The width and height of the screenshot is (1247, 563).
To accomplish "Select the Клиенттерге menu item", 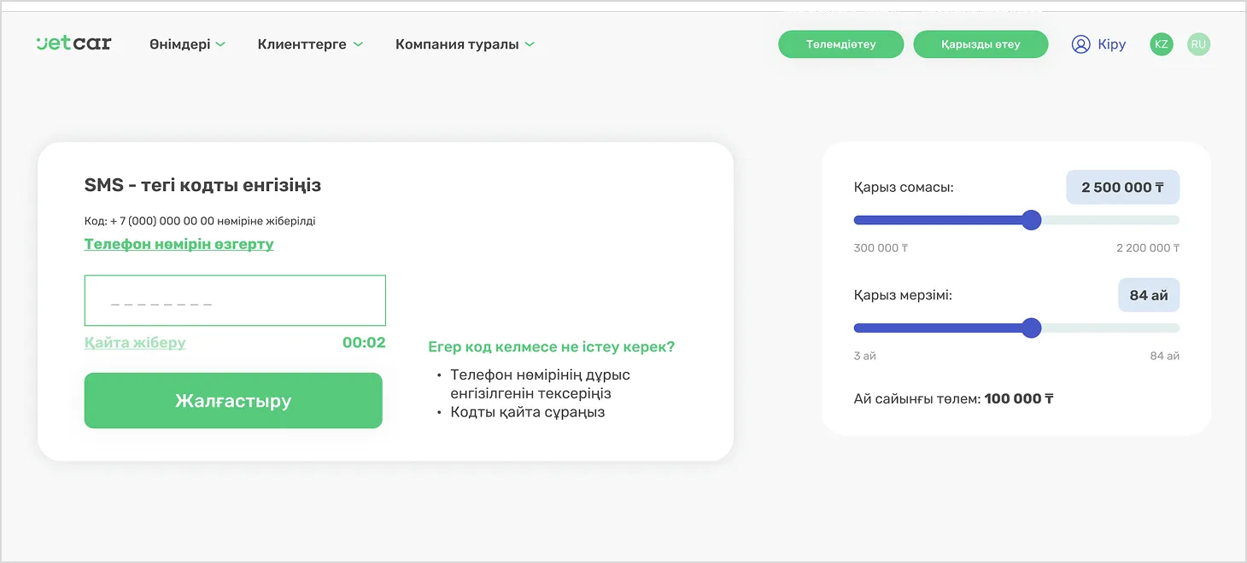I will (303, 44).
